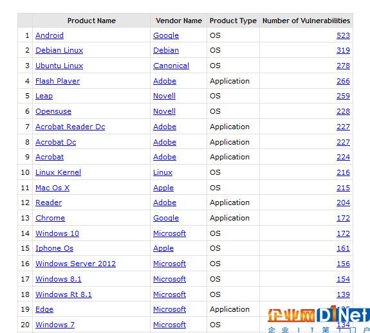Open the Opensuse product link
Viewport: 370px width, 333px height.
point(53,111)
